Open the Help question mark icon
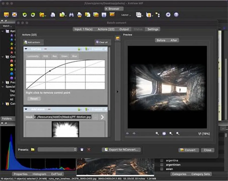The width and height of the screenshot is (228, 181). pyautogui.click(x=176, y=15)
